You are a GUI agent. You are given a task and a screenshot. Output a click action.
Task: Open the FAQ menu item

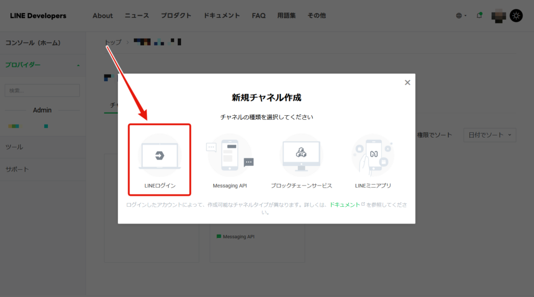click(259, 16)
